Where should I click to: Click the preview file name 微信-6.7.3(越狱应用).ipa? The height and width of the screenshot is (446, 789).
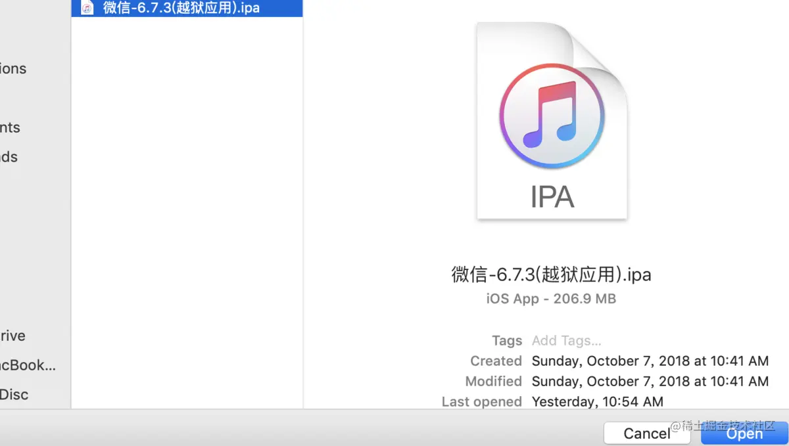[x=551, y=274]
